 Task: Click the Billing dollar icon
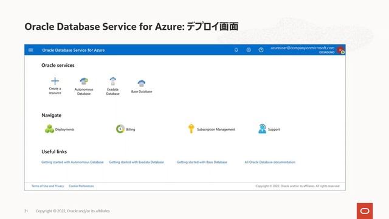[120, 129]
